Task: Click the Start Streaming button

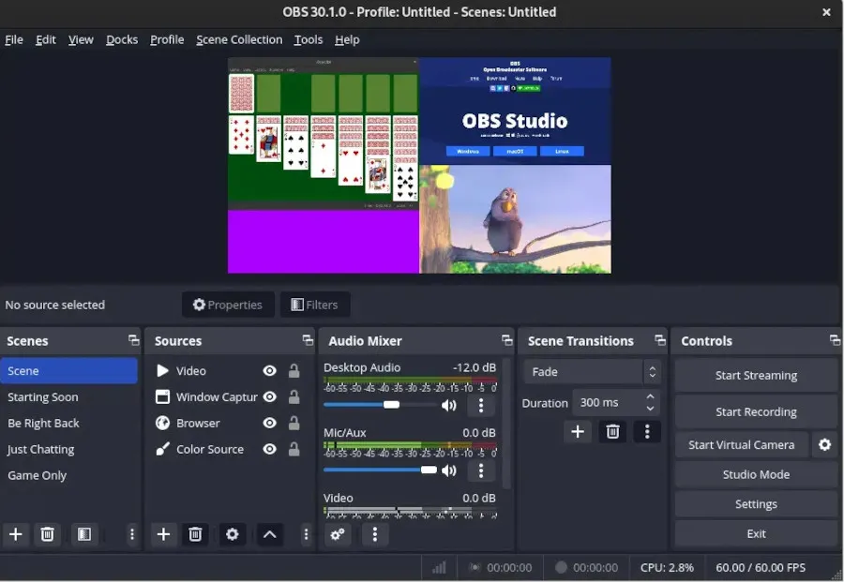Action: [x=756, y=375]
